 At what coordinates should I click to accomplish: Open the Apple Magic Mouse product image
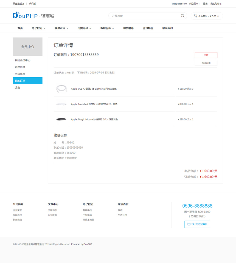pyautogui.click(x=61, y=119)
